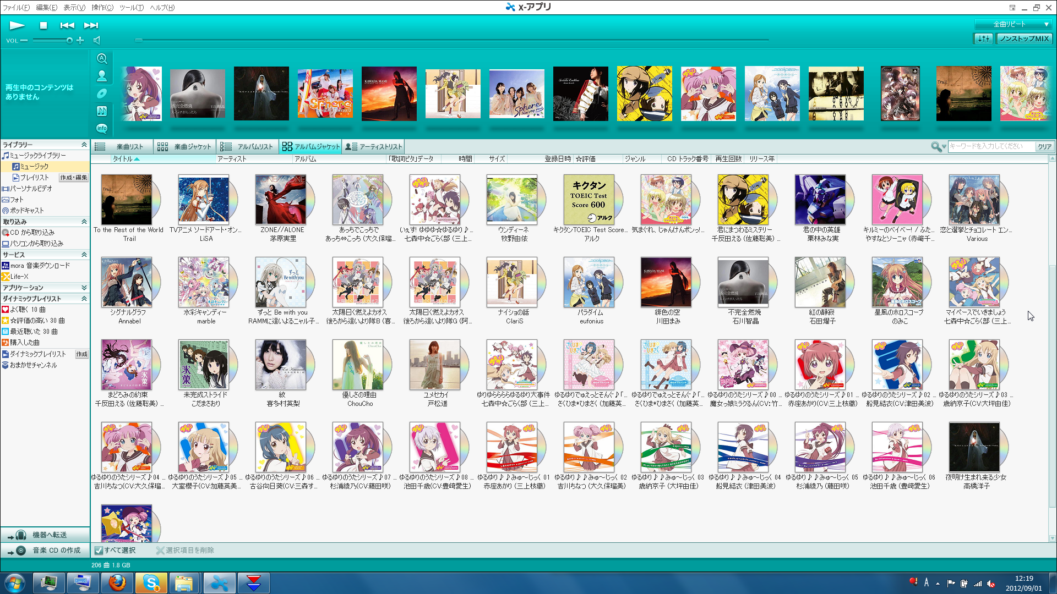The height and width of the screenshot is (594, 1057).
Task: Switch to 楽曲ジャケット view tab
Action: 184,146
